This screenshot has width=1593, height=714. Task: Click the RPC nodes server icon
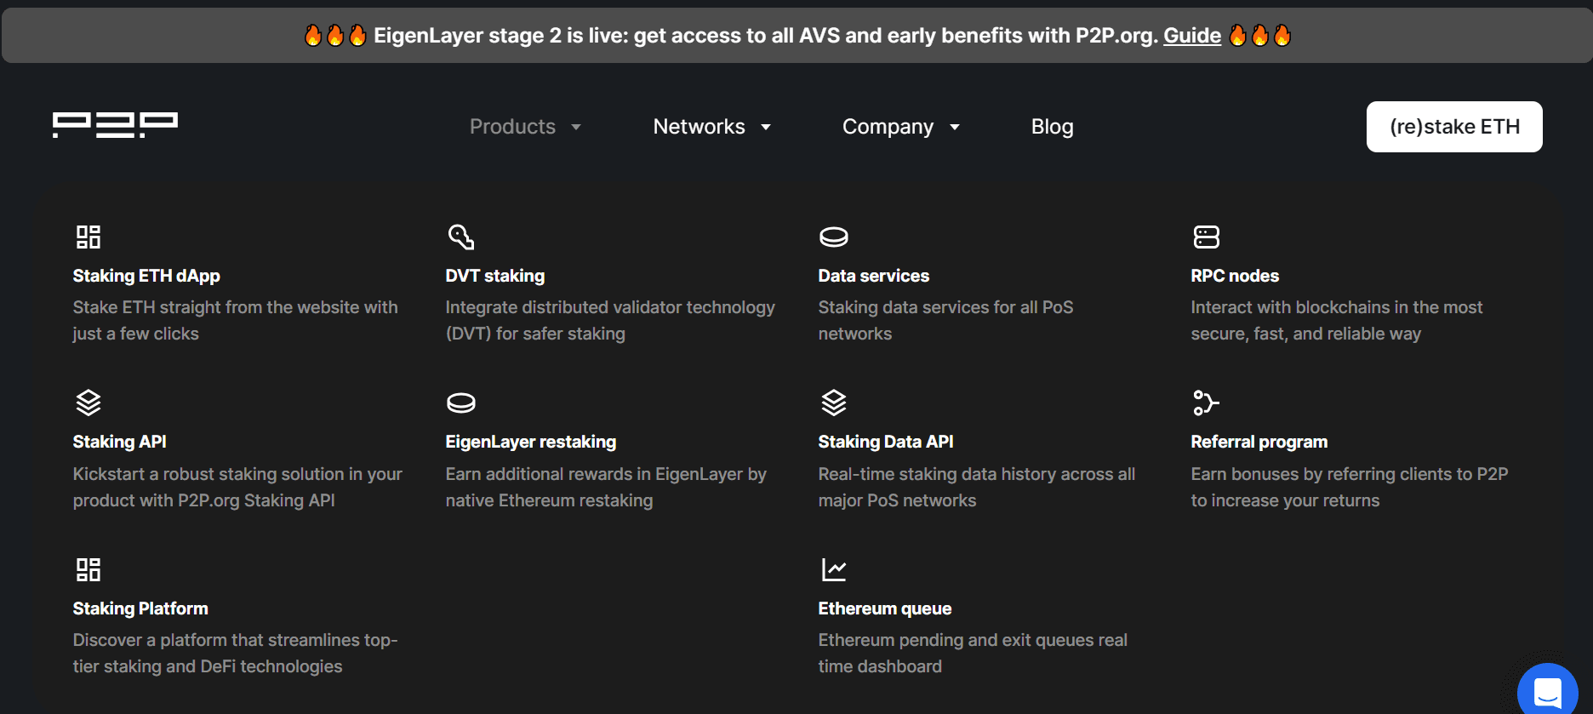[1206, 237]
